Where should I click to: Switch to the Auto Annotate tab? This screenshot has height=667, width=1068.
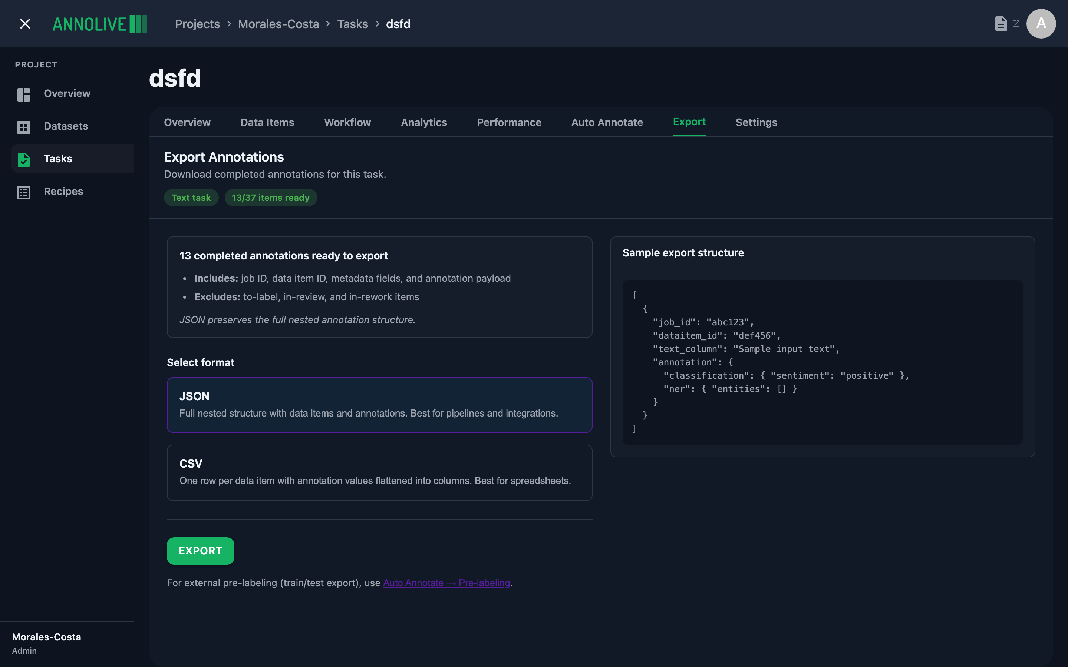click(607, 122)
